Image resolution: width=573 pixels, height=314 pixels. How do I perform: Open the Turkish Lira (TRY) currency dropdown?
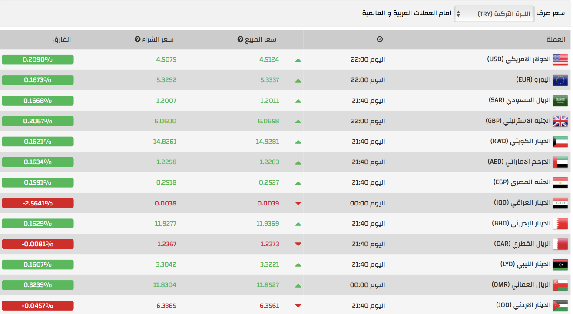494,13
